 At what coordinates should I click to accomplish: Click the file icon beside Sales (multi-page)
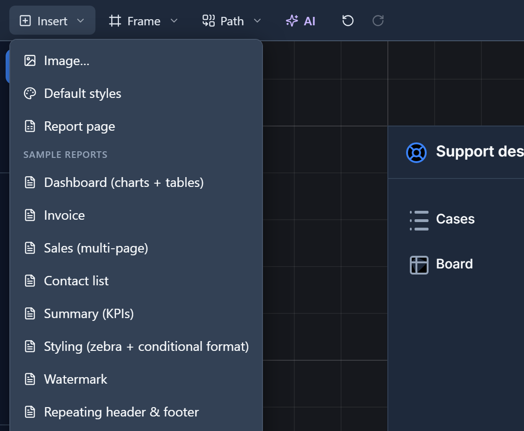[30, 248]
